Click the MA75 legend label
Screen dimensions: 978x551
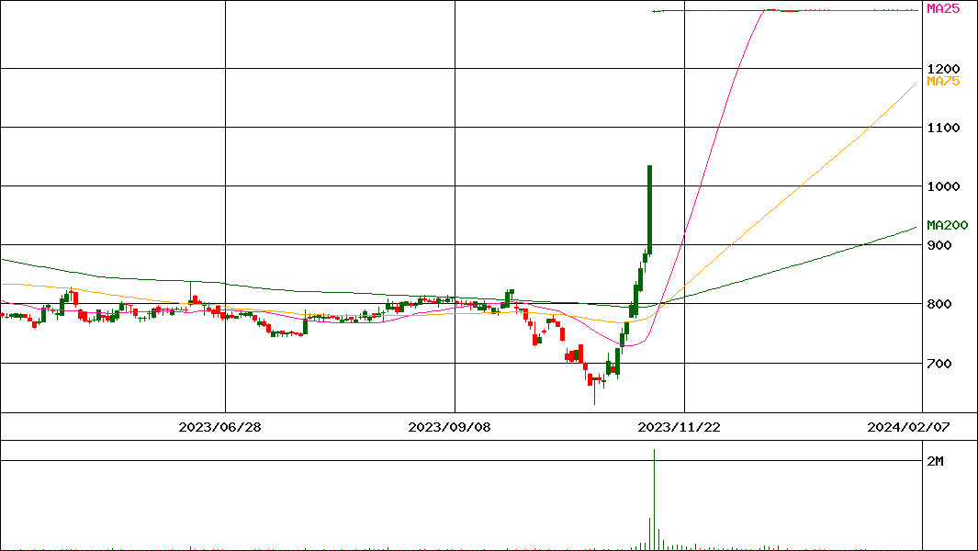(943, 81)
